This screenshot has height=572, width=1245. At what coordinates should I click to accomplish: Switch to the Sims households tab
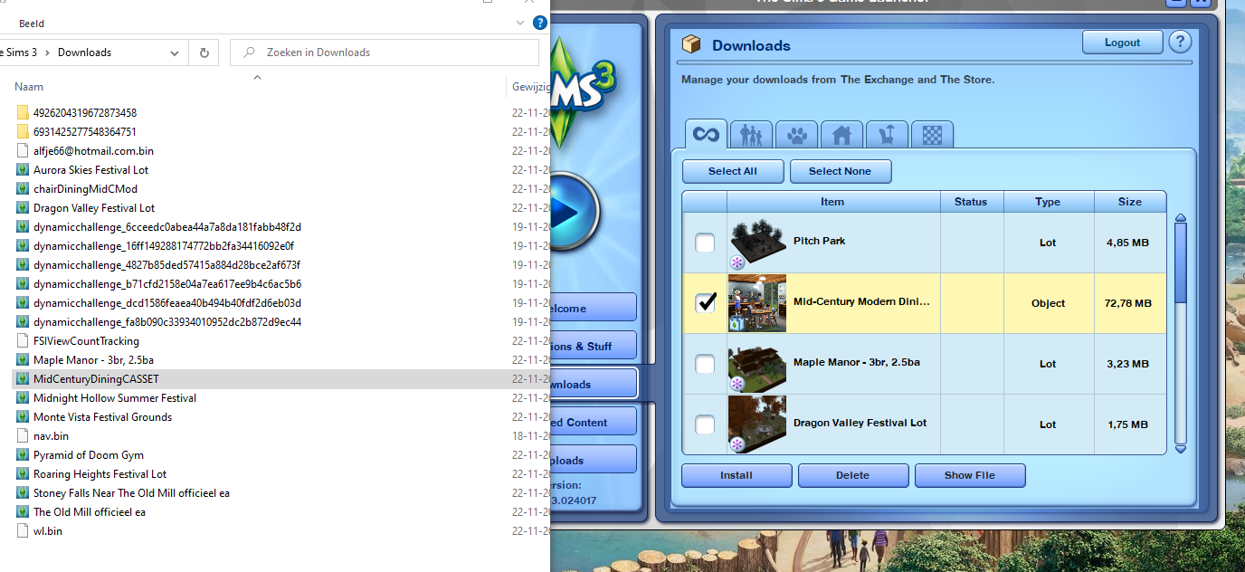pyautogui.click(x=751, y=135)
